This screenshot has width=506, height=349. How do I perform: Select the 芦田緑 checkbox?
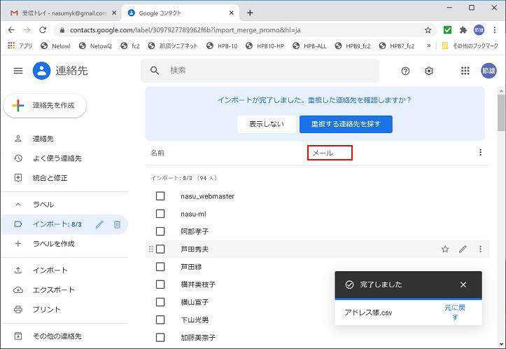160,266
